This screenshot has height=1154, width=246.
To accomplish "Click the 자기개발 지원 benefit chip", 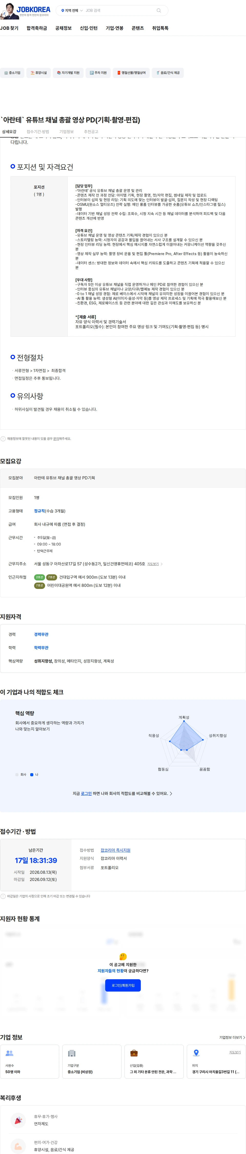I will (68, 73).
